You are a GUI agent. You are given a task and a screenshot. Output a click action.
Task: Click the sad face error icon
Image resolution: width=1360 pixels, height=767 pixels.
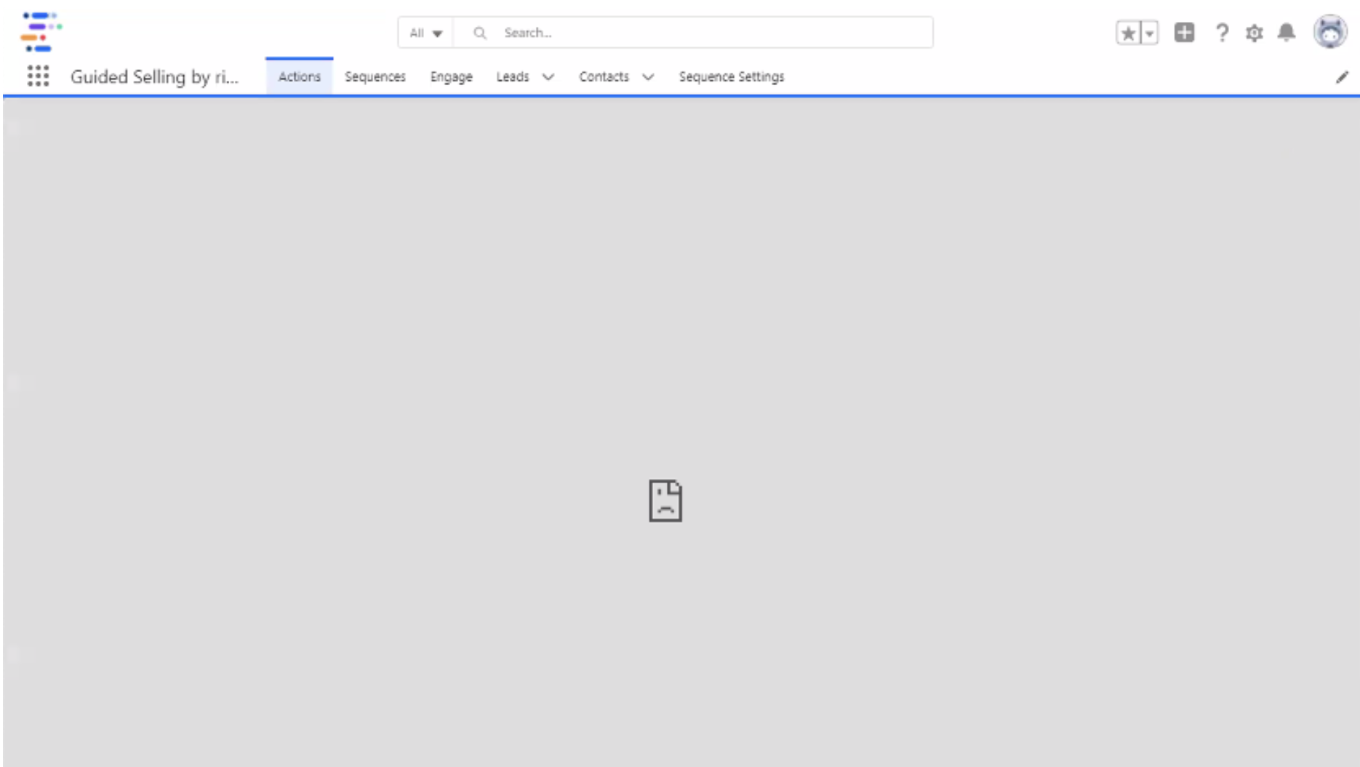coord(665,501)
